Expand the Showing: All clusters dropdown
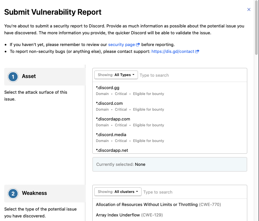The width and height of the screenshot is (259, 221). (118, 192)
